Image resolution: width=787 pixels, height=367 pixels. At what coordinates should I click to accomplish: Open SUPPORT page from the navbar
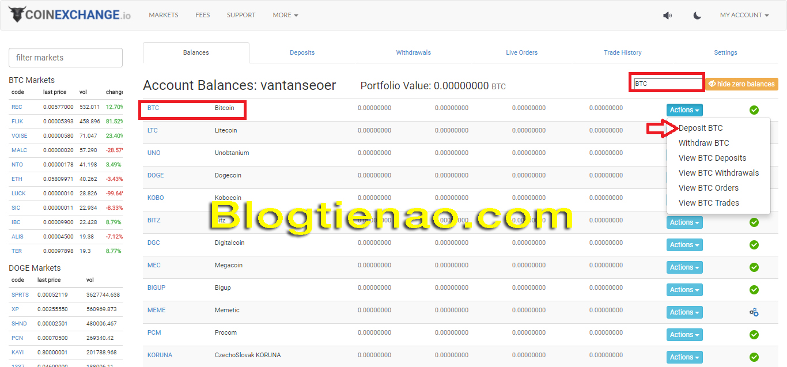click(241, 15)
